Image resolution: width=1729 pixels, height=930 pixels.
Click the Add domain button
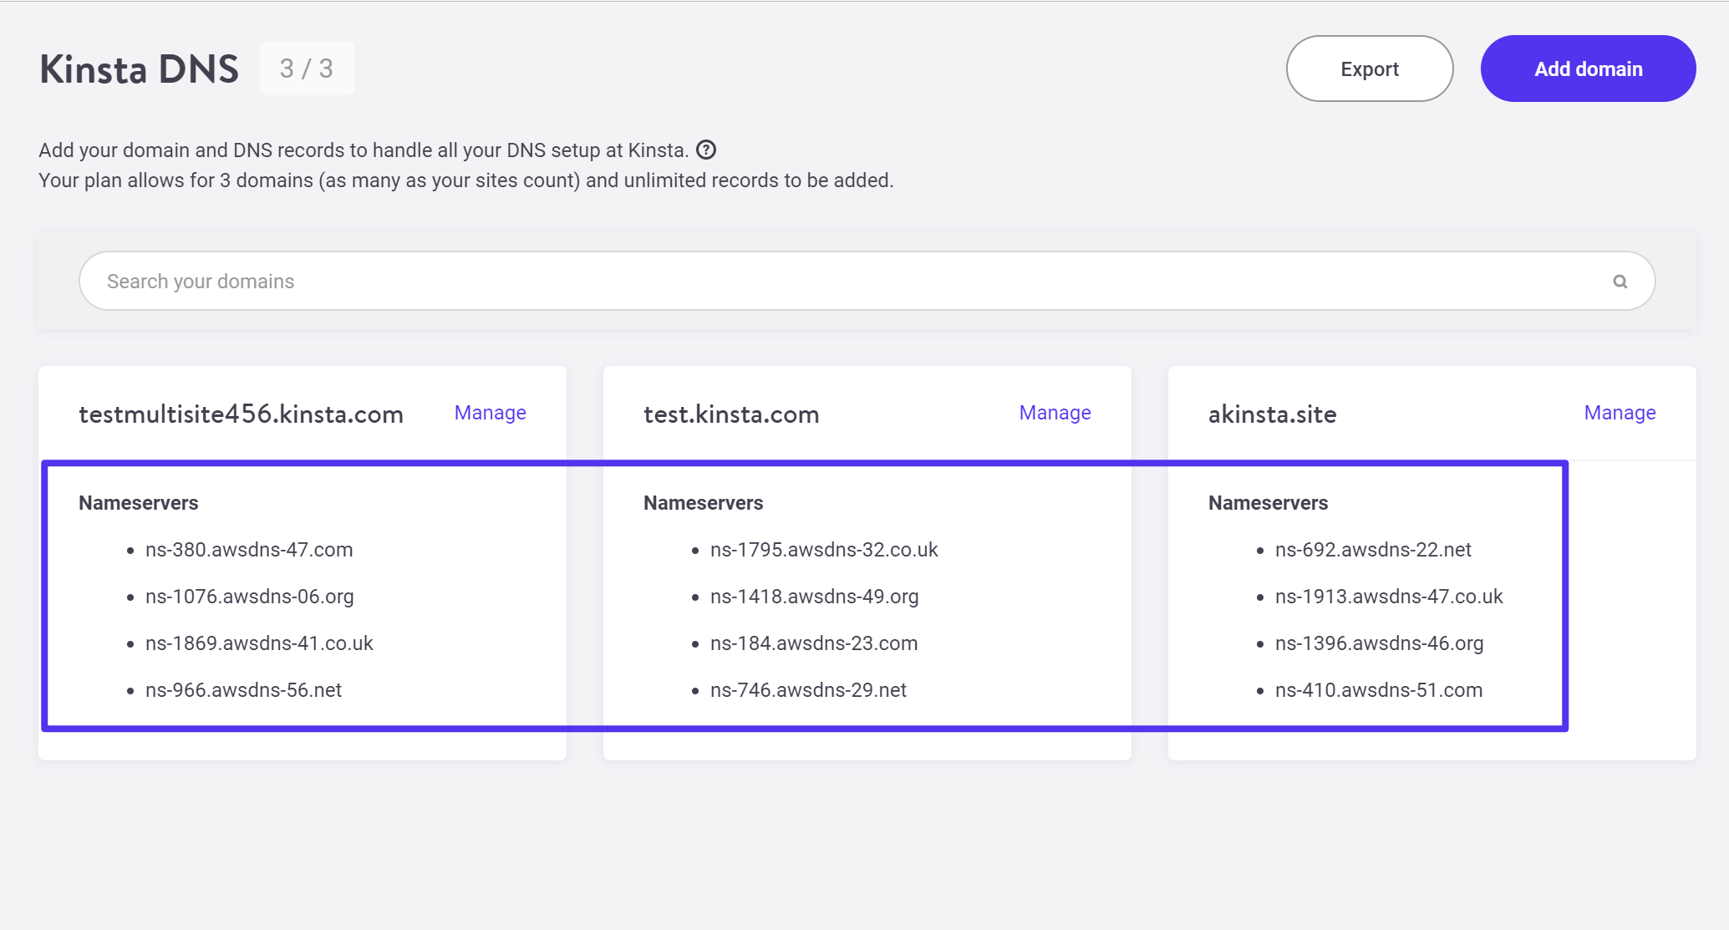(1587, 69)
